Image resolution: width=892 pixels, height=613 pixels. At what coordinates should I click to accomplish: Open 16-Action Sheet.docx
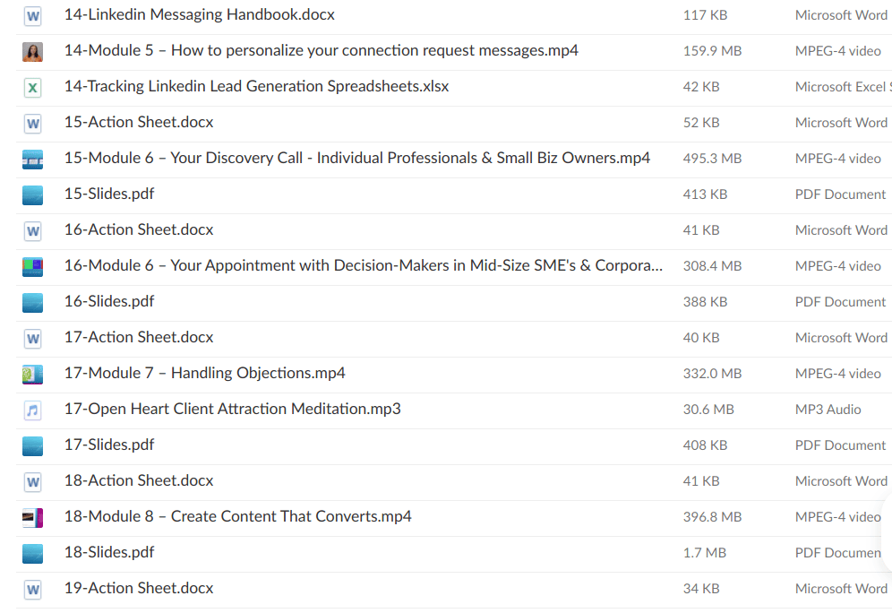pos(138,230)
